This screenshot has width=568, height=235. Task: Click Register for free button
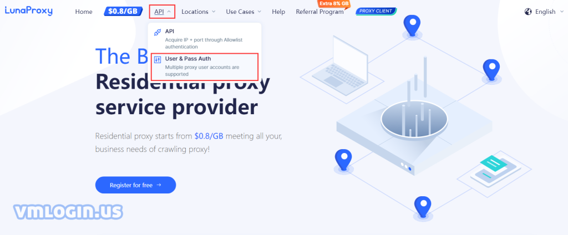tap(135, 185)
